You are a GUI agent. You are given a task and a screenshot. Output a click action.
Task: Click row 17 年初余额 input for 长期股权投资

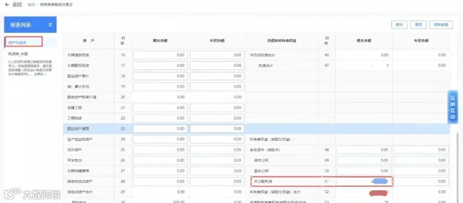pyautogui.click(x=217, y=65)
